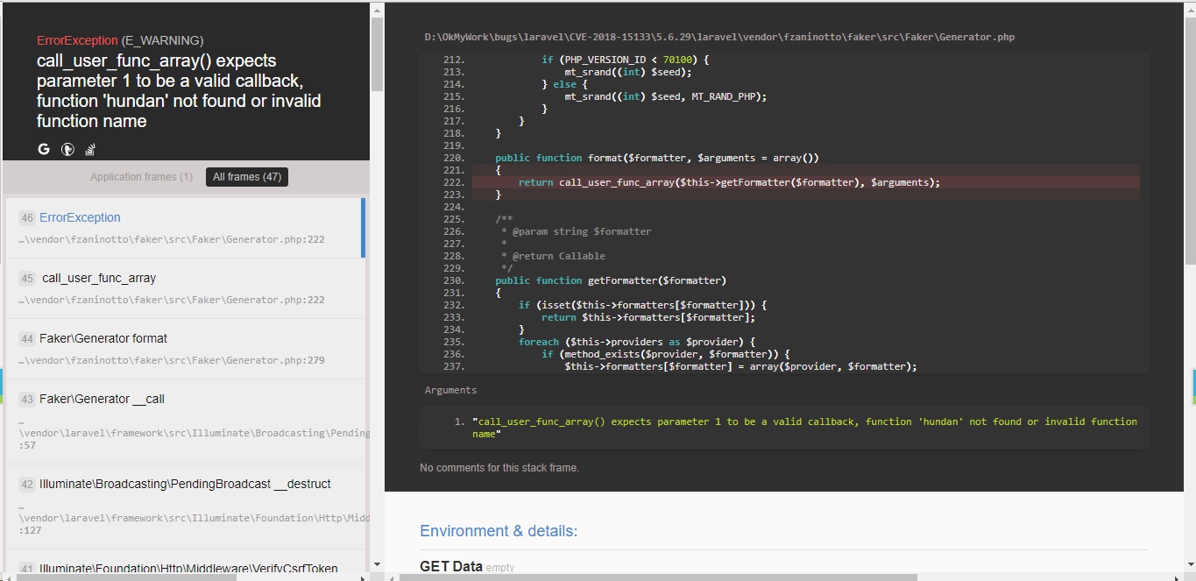Search the error on DuckDuckGo

pyautogui.click(x=67, y=149)
